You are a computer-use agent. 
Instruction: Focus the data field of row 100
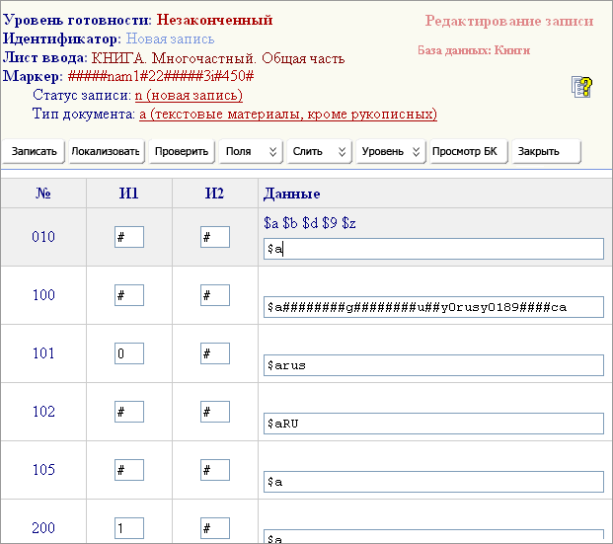[x=433, y=307]
